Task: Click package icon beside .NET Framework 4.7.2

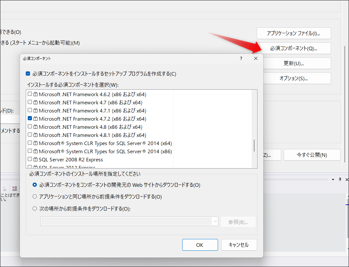Action: tap(36, 119)
